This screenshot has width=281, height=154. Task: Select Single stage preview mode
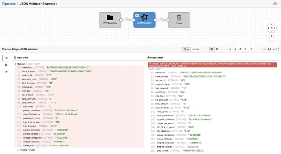pyautogui.click(x=187, y=49)
